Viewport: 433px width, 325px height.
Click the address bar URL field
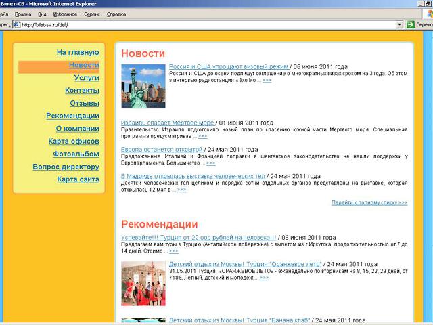coord(203,25)
